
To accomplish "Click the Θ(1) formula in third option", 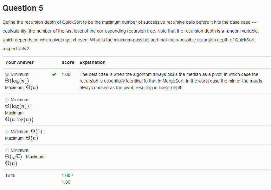I will 36,132.
